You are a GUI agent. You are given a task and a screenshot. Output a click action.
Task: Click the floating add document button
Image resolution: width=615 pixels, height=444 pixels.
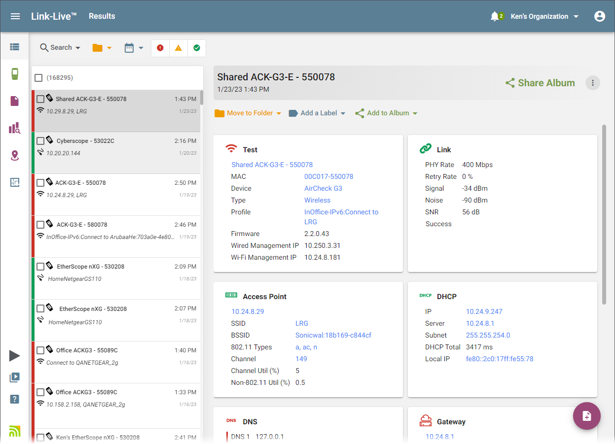[587, 416]
